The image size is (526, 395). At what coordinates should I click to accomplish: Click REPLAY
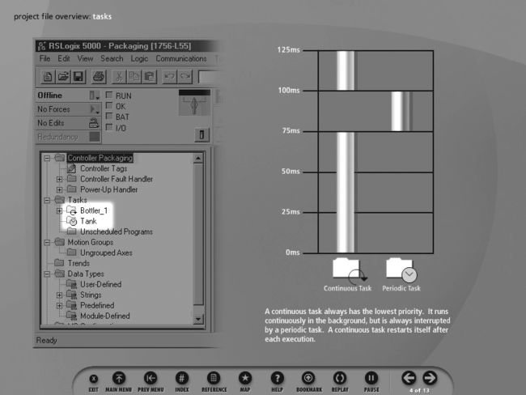340,378
